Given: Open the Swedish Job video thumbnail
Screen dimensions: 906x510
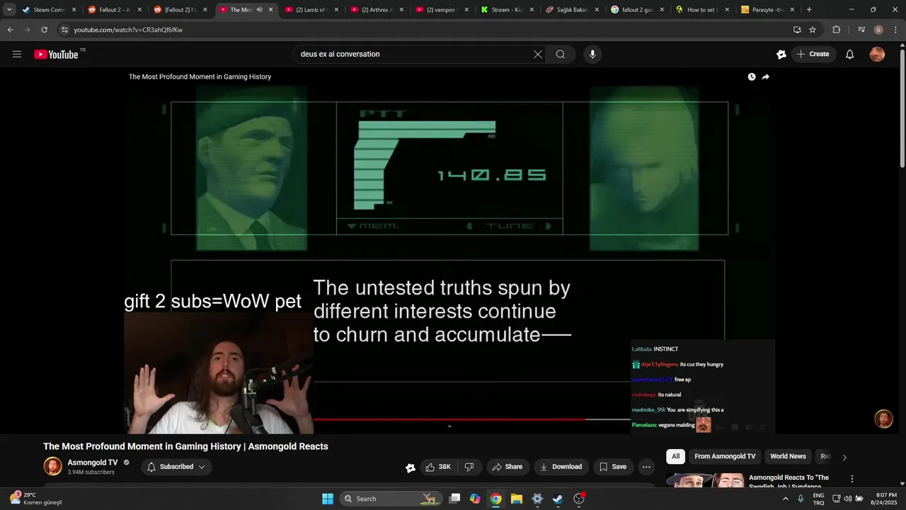Looking at the screenshot, I should [705, 480].
